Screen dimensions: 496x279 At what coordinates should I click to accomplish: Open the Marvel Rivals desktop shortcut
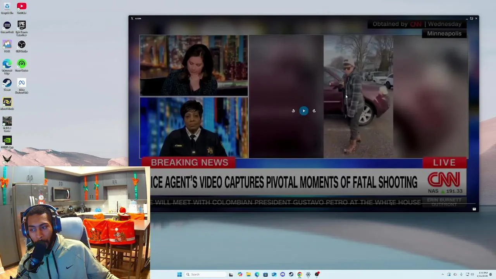coord(7,103)
